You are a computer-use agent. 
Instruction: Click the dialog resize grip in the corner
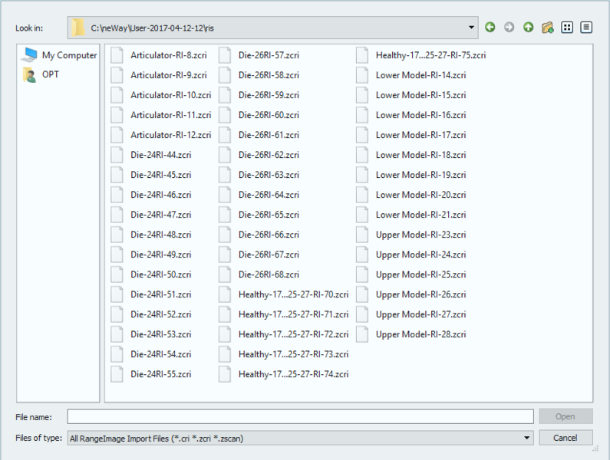coord(595,449)
